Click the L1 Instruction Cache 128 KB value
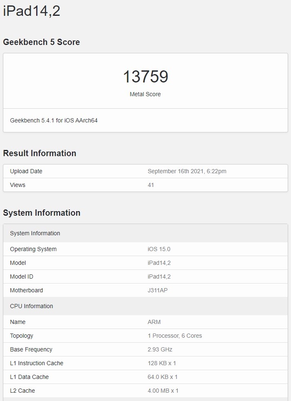 (x=163, y=363)
